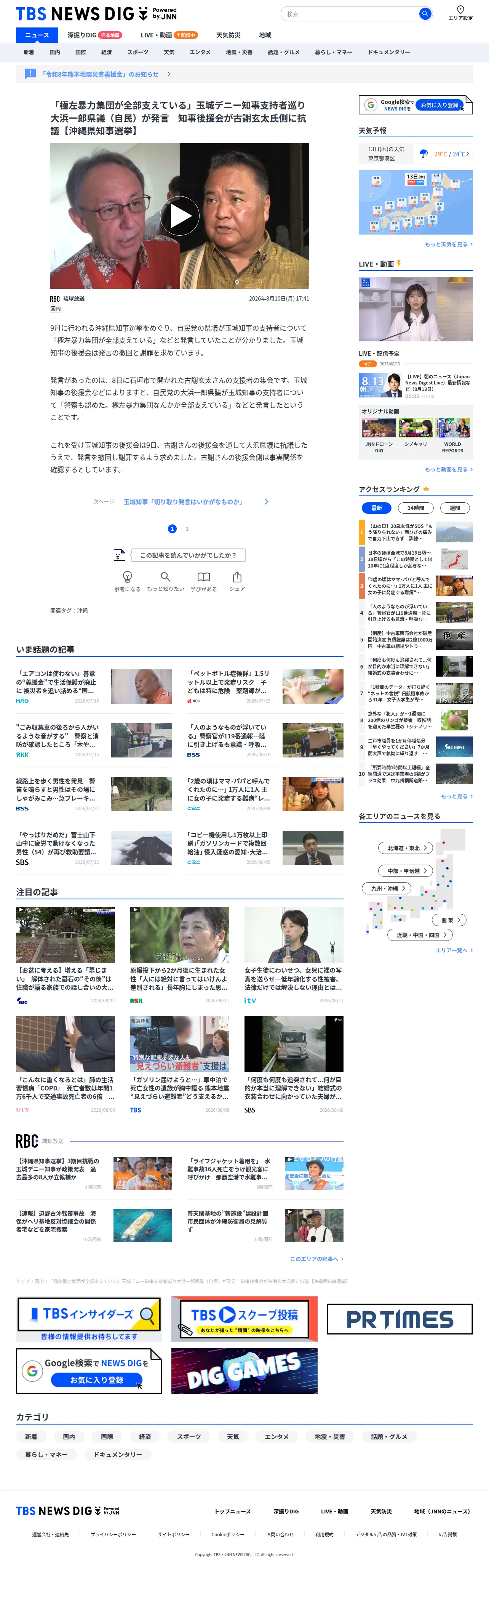Viewport: 489px width, 1608px height.
Task: Open the ranking もっと見る link
Action: [457, 796]
